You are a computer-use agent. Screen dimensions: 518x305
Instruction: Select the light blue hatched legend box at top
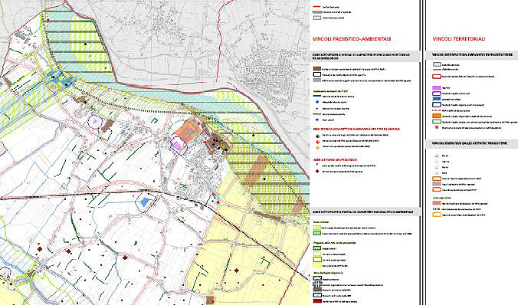coord(317,18)
